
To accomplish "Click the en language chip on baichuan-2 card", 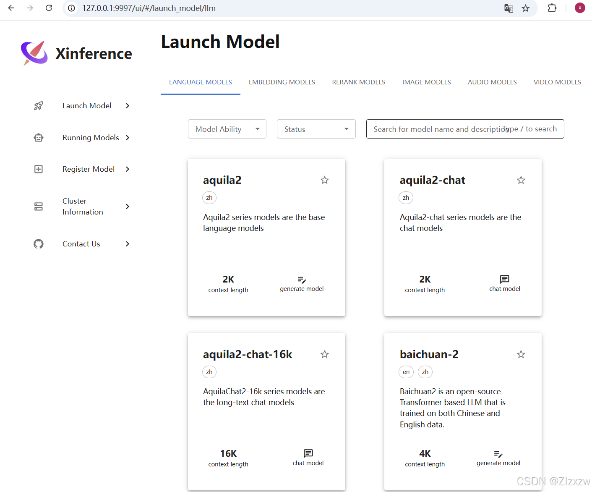I will [406, 372].
